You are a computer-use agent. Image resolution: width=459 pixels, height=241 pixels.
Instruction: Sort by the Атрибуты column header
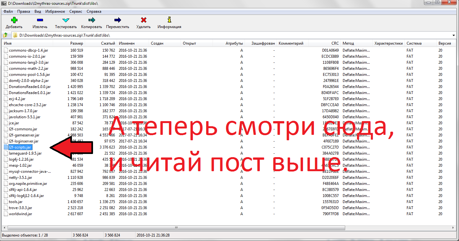(229, 43)
